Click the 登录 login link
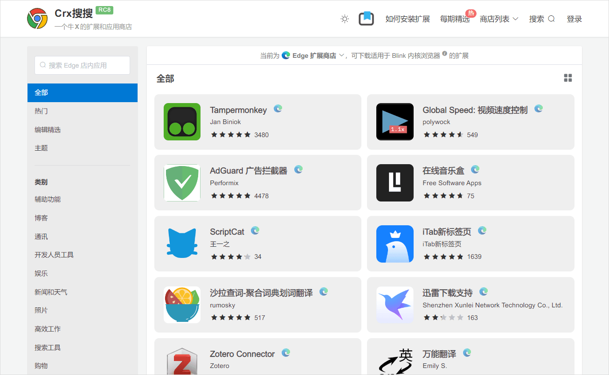The image size is (609, 375). 574,19
